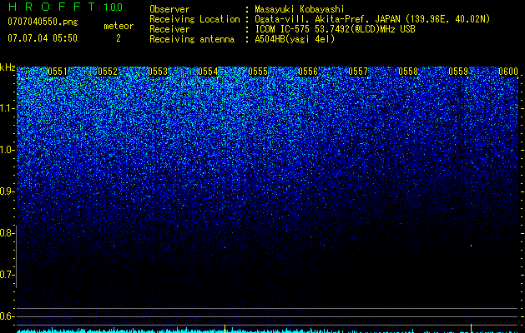Click the 0.7 kHz axis label
The width and height of the screenshot is (525, 333).
coord(7,275)
